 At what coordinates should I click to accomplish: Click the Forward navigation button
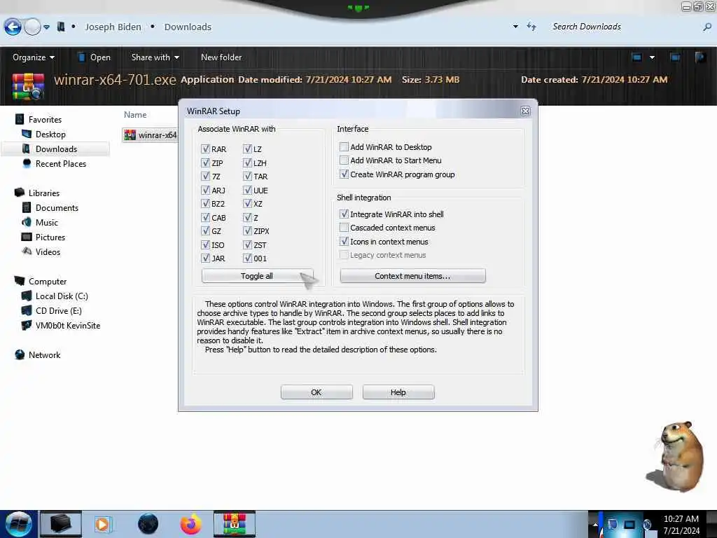pyautogui.click(x=32, y=27)
